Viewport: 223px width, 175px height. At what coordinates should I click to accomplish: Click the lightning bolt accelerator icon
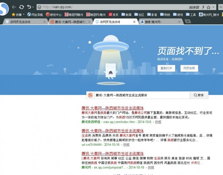pos(203,7)
